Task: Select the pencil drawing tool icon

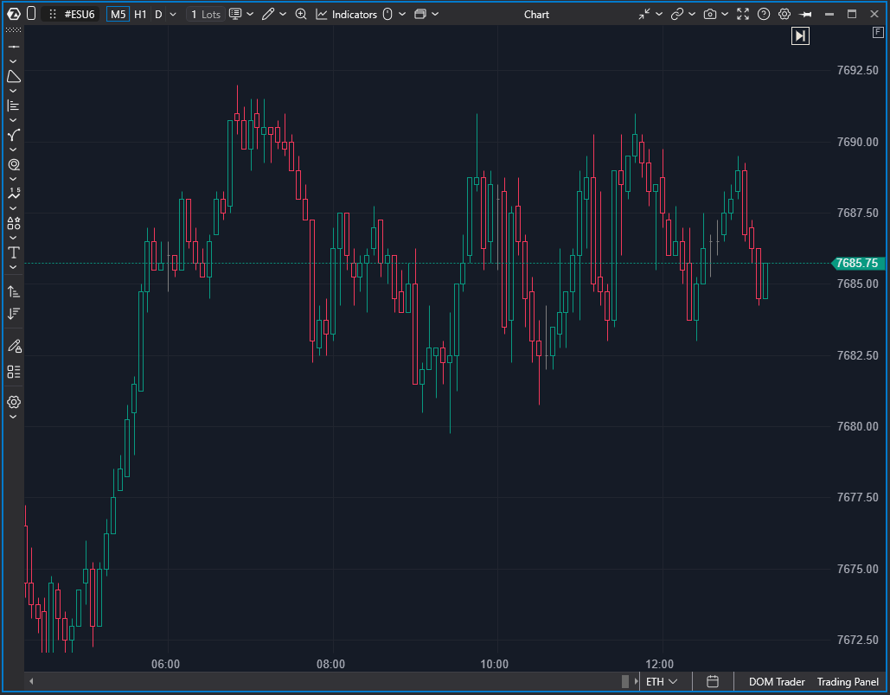Action: [268, 14]
